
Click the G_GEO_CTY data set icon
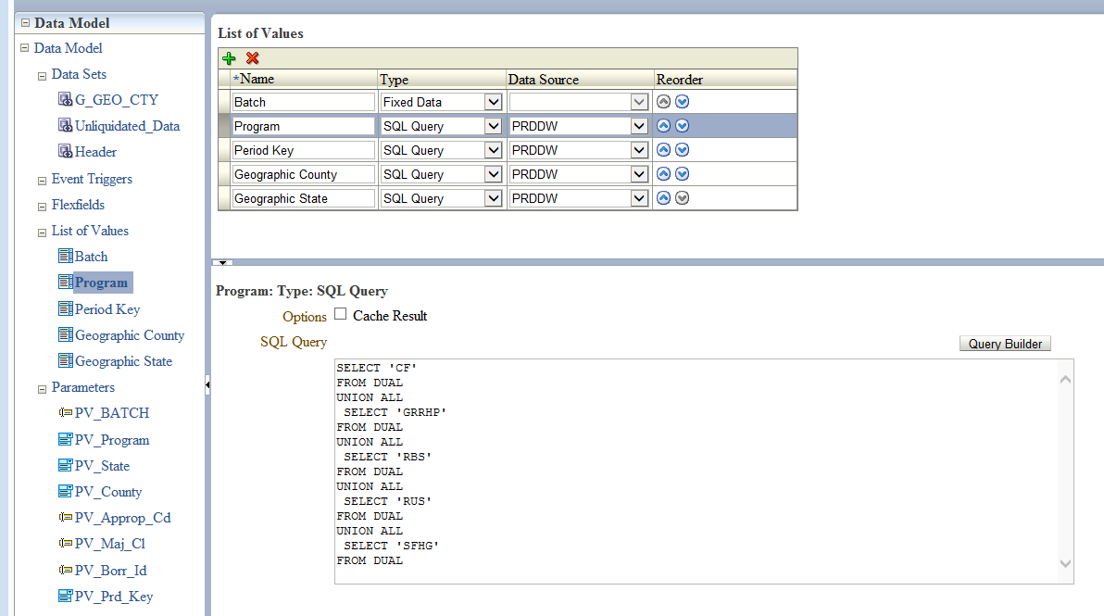point(66,99)
